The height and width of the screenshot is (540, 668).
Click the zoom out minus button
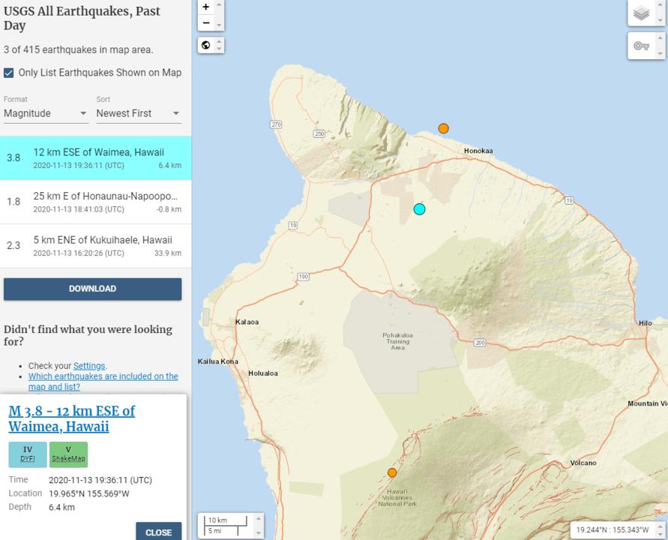206,23
